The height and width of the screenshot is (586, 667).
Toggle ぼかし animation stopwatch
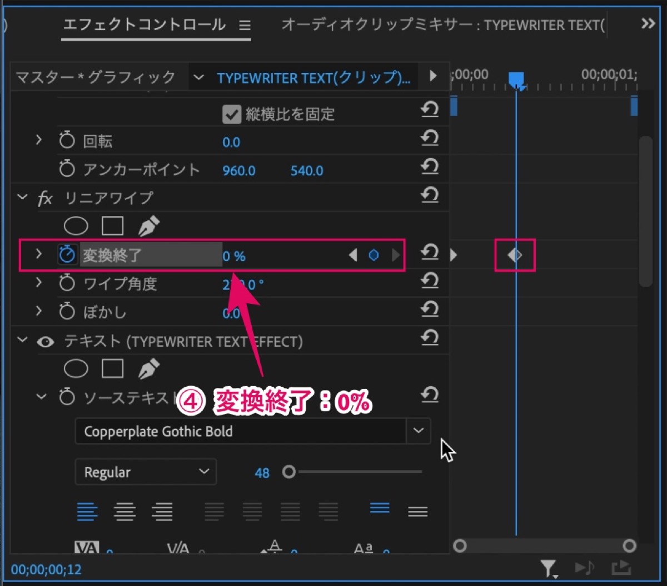click(x=67, y=312)
